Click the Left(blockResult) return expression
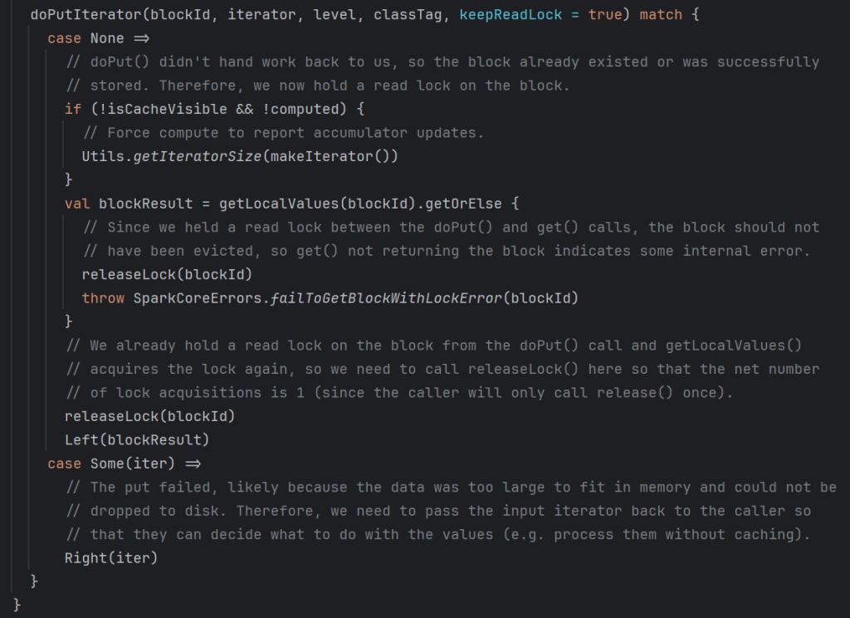This screenshot has width=850, height=618. coord(137,439)
